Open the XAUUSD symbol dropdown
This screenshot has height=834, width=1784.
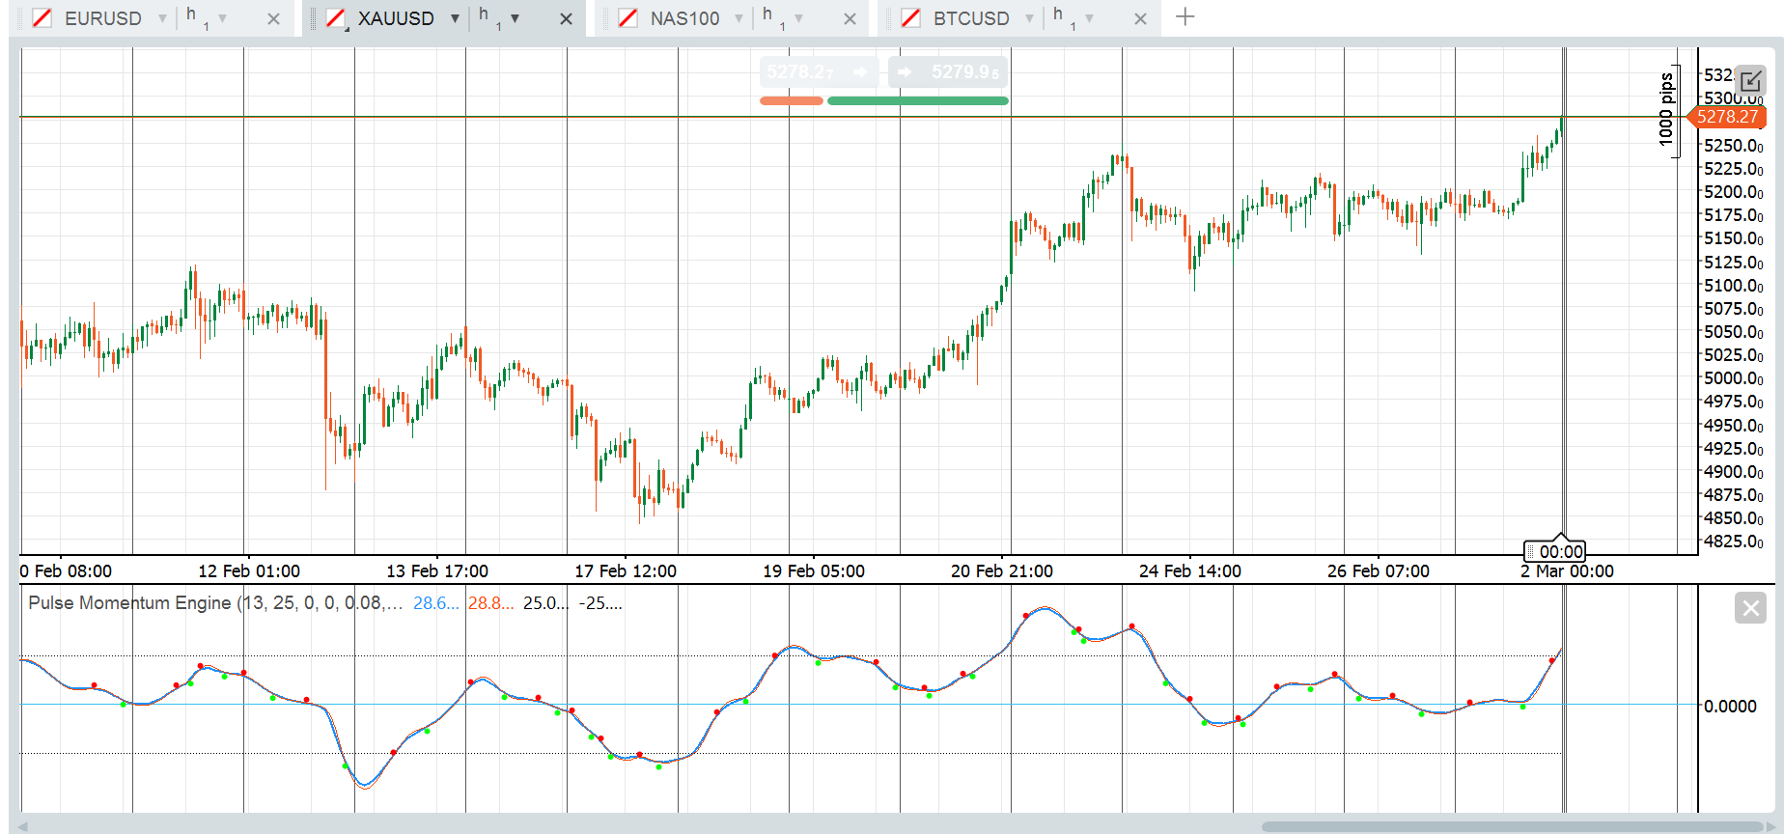point(455,18)
